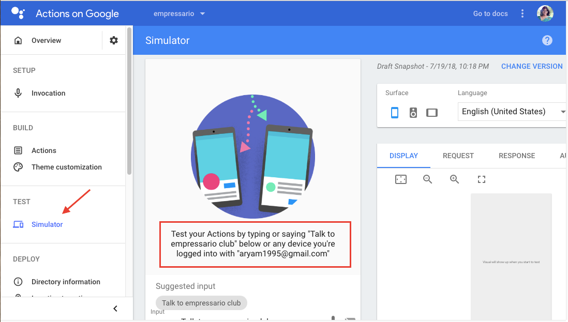568x322 pixels.
Task: Zoom out the display preview
Action: 427,179
